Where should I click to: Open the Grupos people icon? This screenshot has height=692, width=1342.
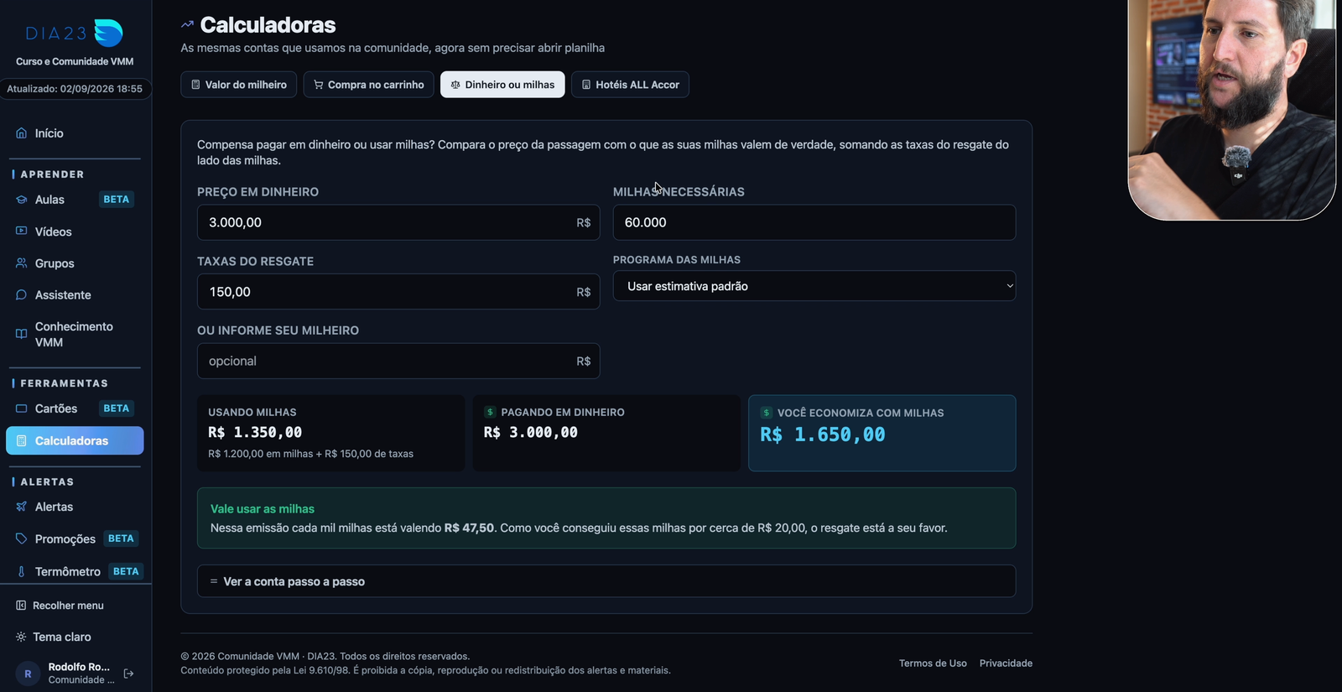coord(21,263)
